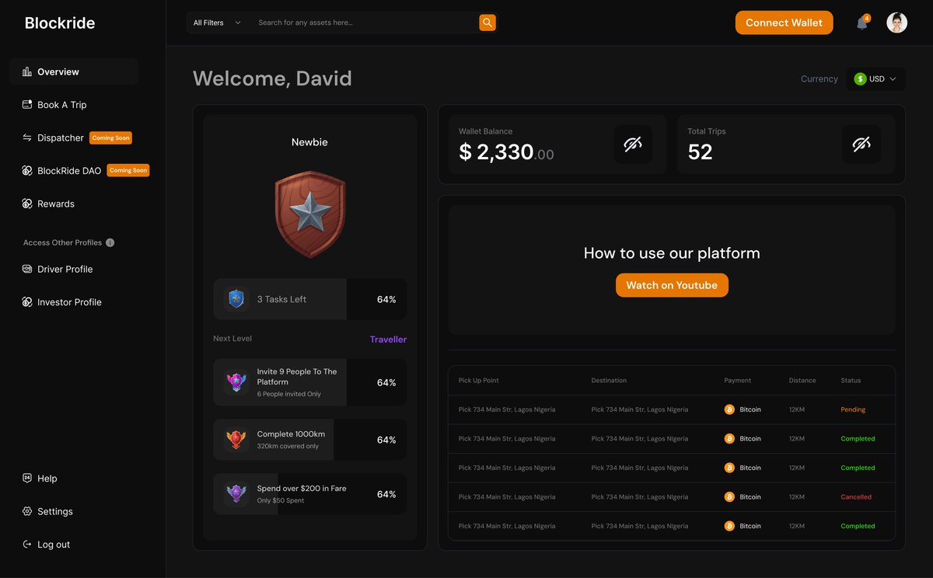Image resolution: width=933 pixels, height=578 pixels.
Task: Click the 6 People invited Only text
Action: [x=289, y=394]
